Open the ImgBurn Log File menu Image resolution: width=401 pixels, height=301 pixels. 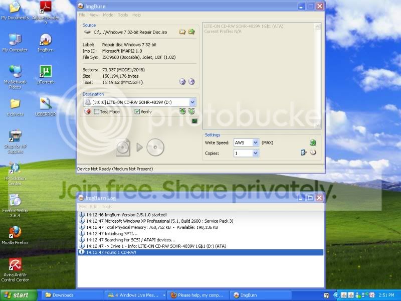coord(82,207)
